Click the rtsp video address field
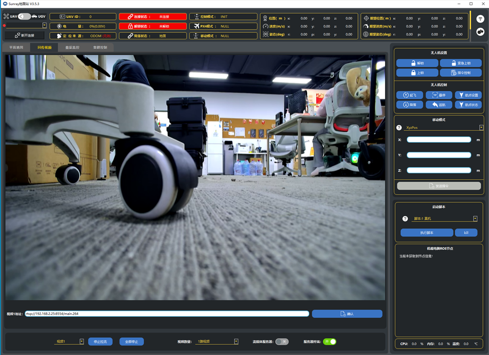This screenshot has width=489, height=355. pos(167,314)
